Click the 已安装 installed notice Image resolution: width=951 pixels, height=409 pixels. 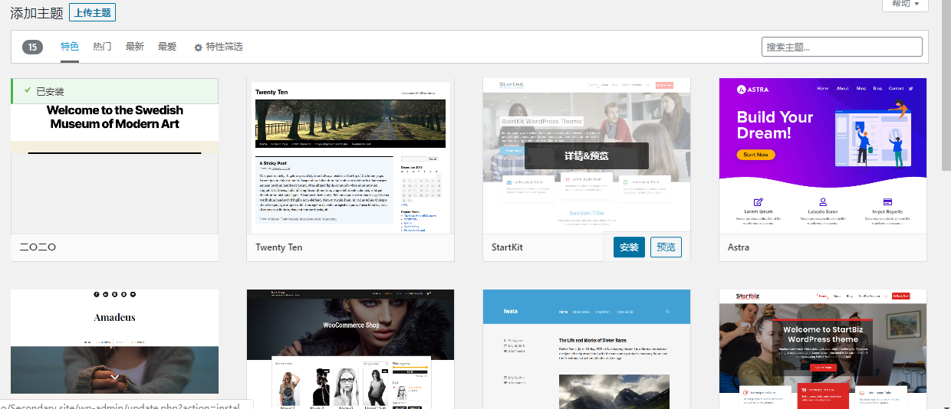(115, 91)
